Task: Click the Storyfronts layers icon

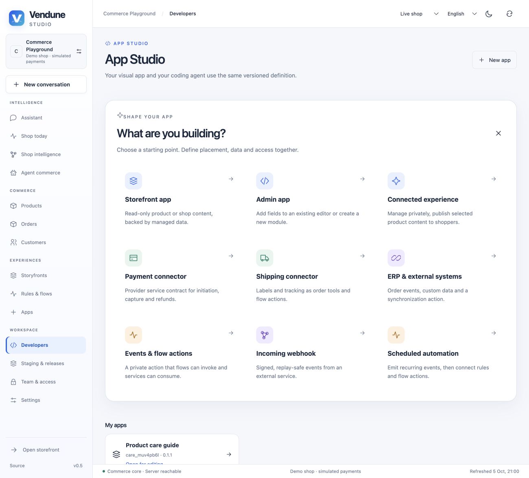Action: point(13,275)
